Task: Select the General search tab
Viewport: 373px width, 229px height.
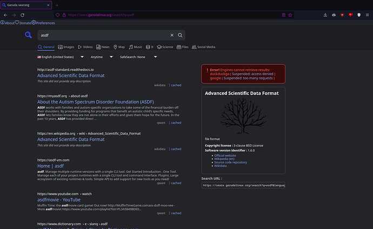Action: point(46,47)
